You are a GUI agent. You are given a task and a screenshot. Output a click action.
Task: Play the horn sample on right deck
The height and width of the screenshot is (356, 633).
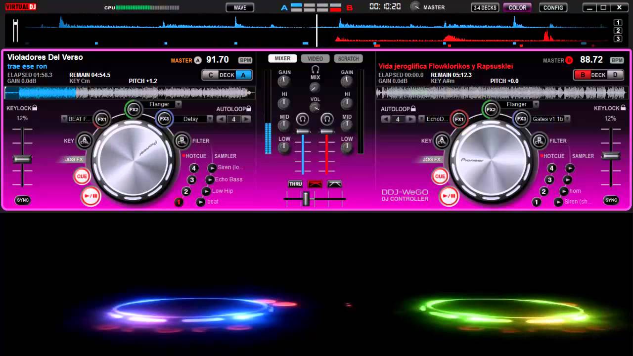[x=564, y=191]
